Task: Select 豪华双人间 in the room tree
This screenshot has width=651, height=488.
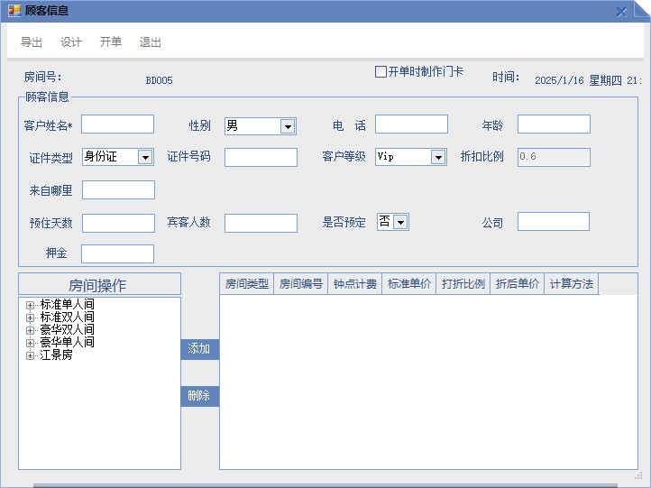Action: click(68, 330)
